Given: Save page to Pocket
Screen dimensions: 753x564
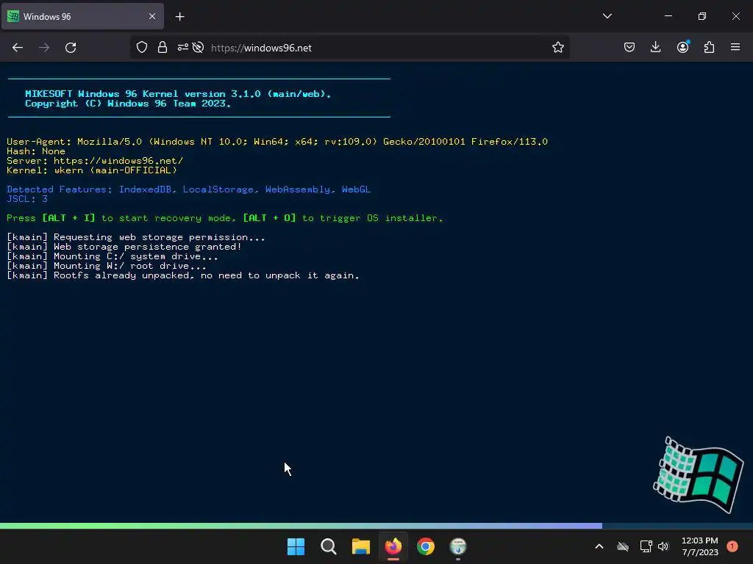Looking at the screenshot, I should [629, 48].
